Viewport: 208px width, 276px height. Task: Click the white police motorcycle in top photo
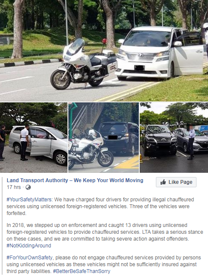(x=84, y=64)
